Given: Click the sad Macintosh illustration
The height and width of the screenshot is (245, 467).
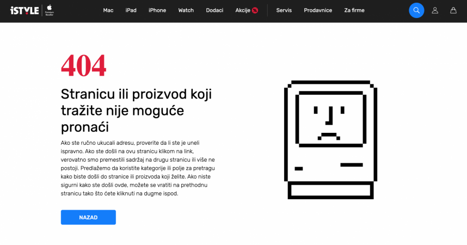Looking at the screenshot, I should [330, 139].
